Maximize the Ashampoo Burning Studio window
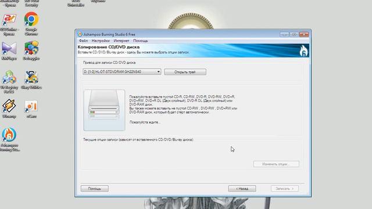Screen dimensions: 372x209 [x=294, y=35]
